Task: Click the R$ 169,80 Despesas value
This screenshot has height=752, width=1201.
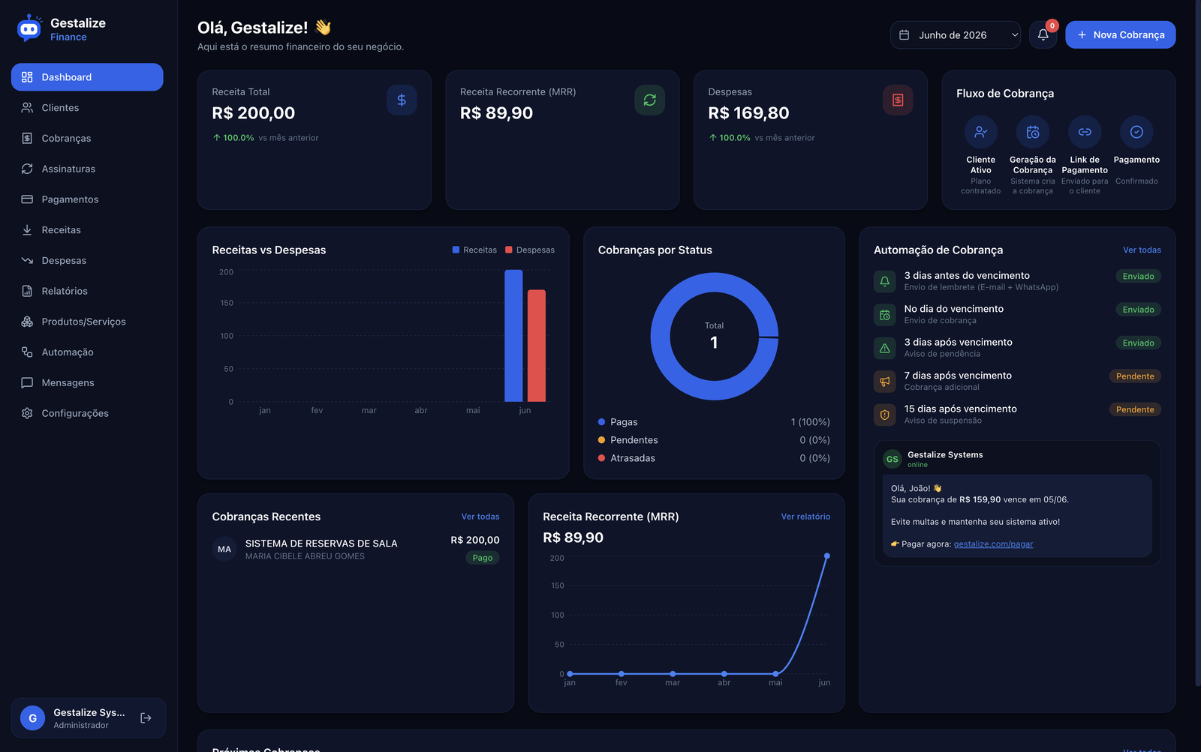Action: click(x=749, y=113)
